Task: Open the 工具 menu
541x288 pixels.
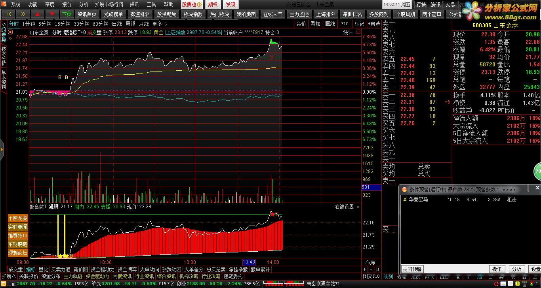Action: pyautogui.click(x=151, y=4)
